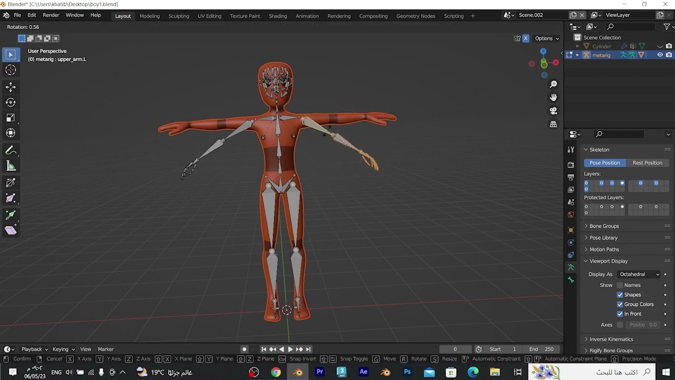Click the X mirror button in header
The image size is (675, 380).
coord(525,39)
